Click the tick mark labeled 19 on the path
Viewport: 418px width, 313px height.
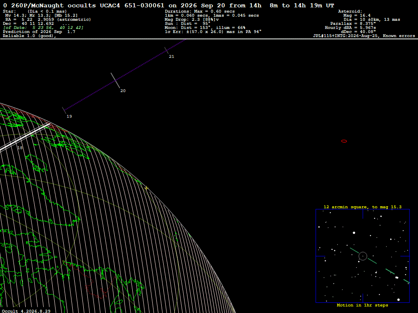coord(64,110)
